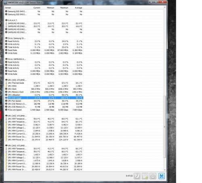Click the Sensor column header

coord(8,8)
